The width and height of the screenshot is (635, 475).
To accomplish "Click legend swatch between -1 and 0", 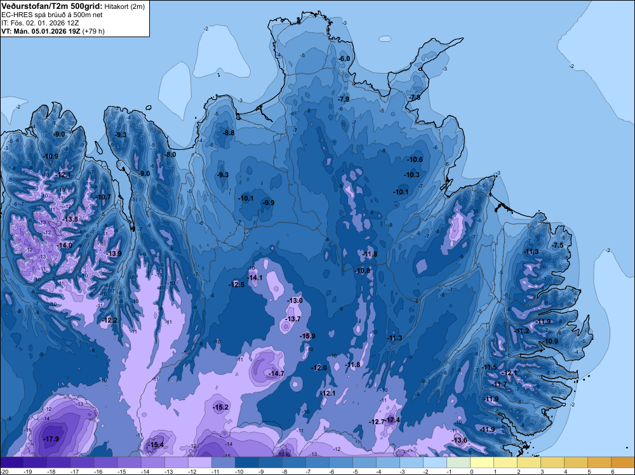I will pyautogui.click(x=458, y=462).
